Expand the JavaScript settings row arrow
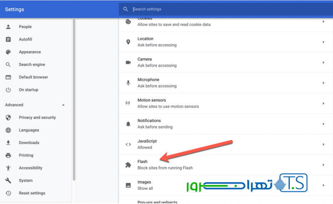 tap(323, 144)
